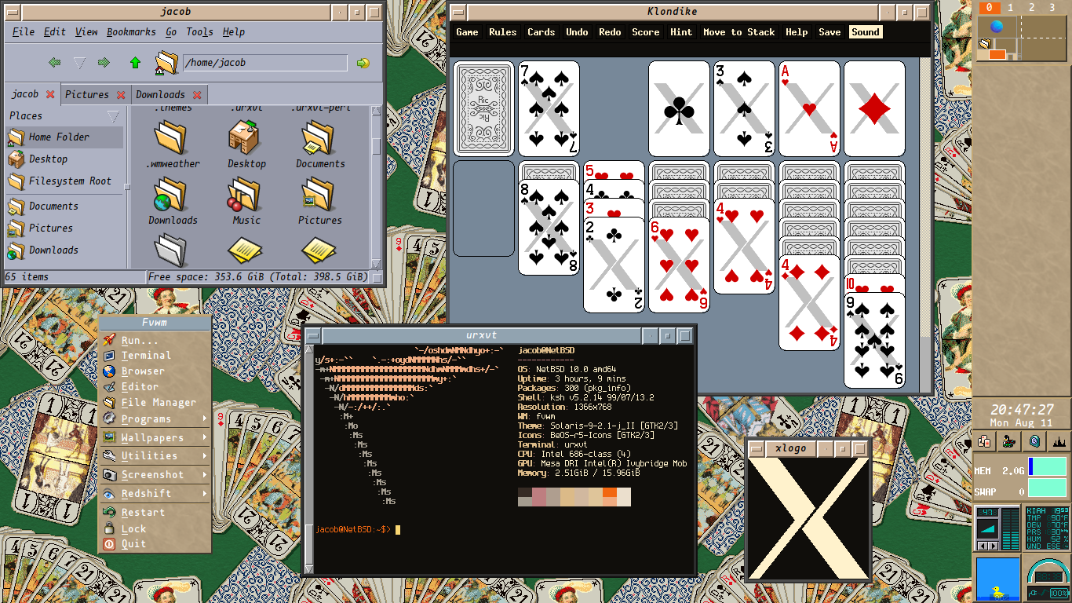1072x603 pixels.
Task: Expand the Redshift submenu in Fvwm menu
Action: pyautogui.click(x=155, y=494)
